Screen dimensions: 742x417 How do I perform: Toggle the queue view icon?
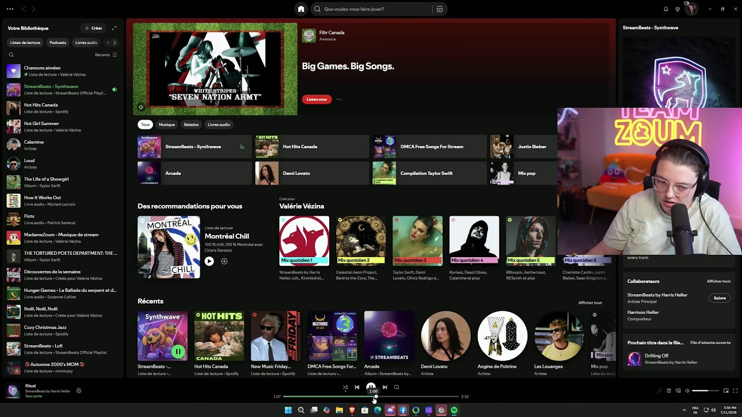(668, 391)
